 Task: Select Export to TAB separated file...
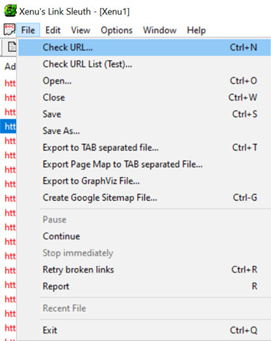click(144, 148)
